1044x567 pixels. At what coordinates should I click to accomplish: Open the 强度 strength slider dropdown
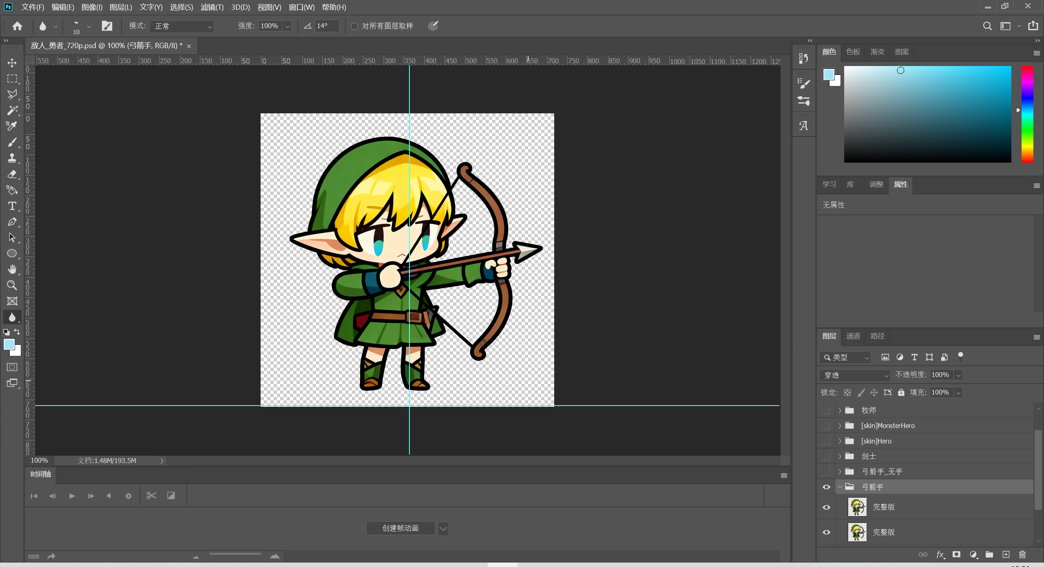[288, 26]
